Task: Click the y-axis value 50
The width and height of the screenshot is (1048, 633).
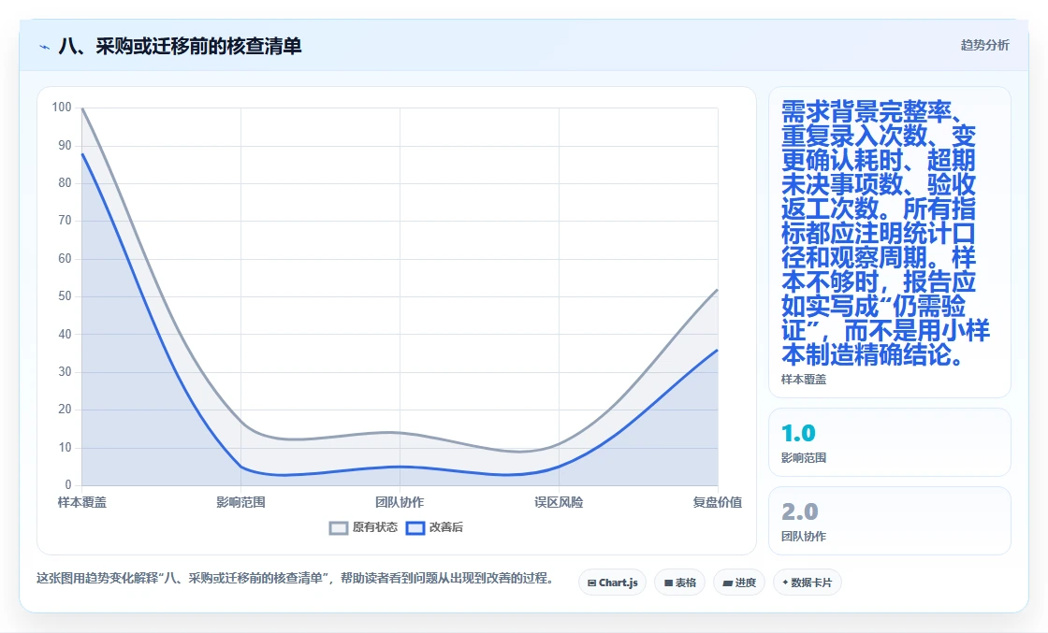Action: coord(65,296)
